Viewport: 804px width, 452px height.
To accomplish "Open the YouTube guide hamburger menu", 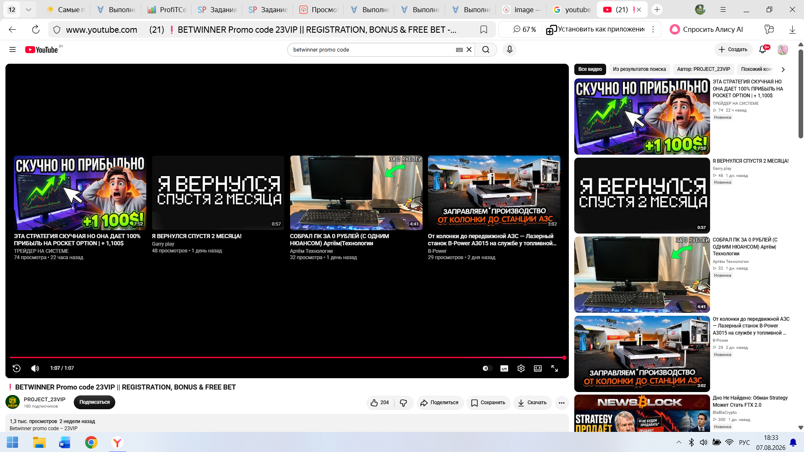I will pyautogui.click(x=13, y=49).
